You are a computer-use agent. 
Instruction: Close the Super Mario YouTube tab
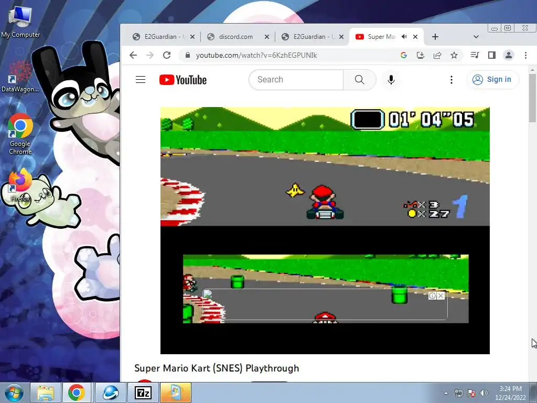pos(415,37)
